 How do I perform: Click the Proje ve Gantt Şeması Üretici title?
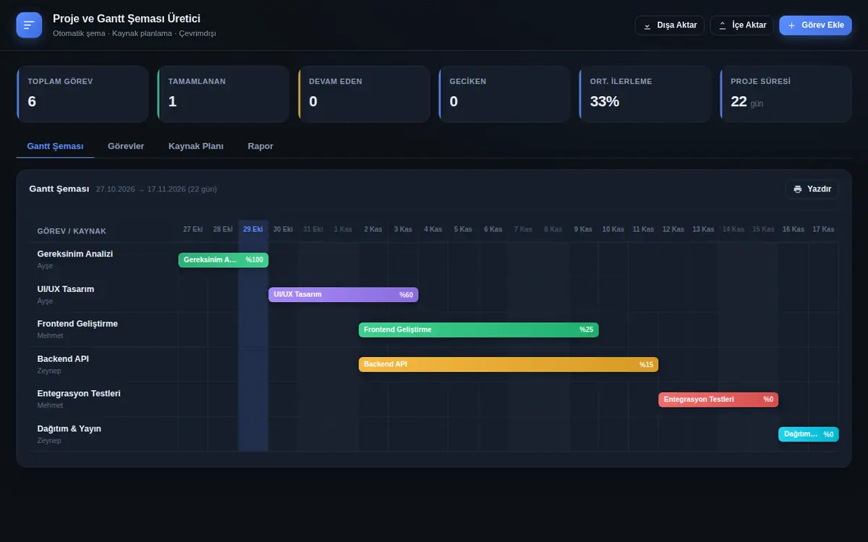pos(127,19)
